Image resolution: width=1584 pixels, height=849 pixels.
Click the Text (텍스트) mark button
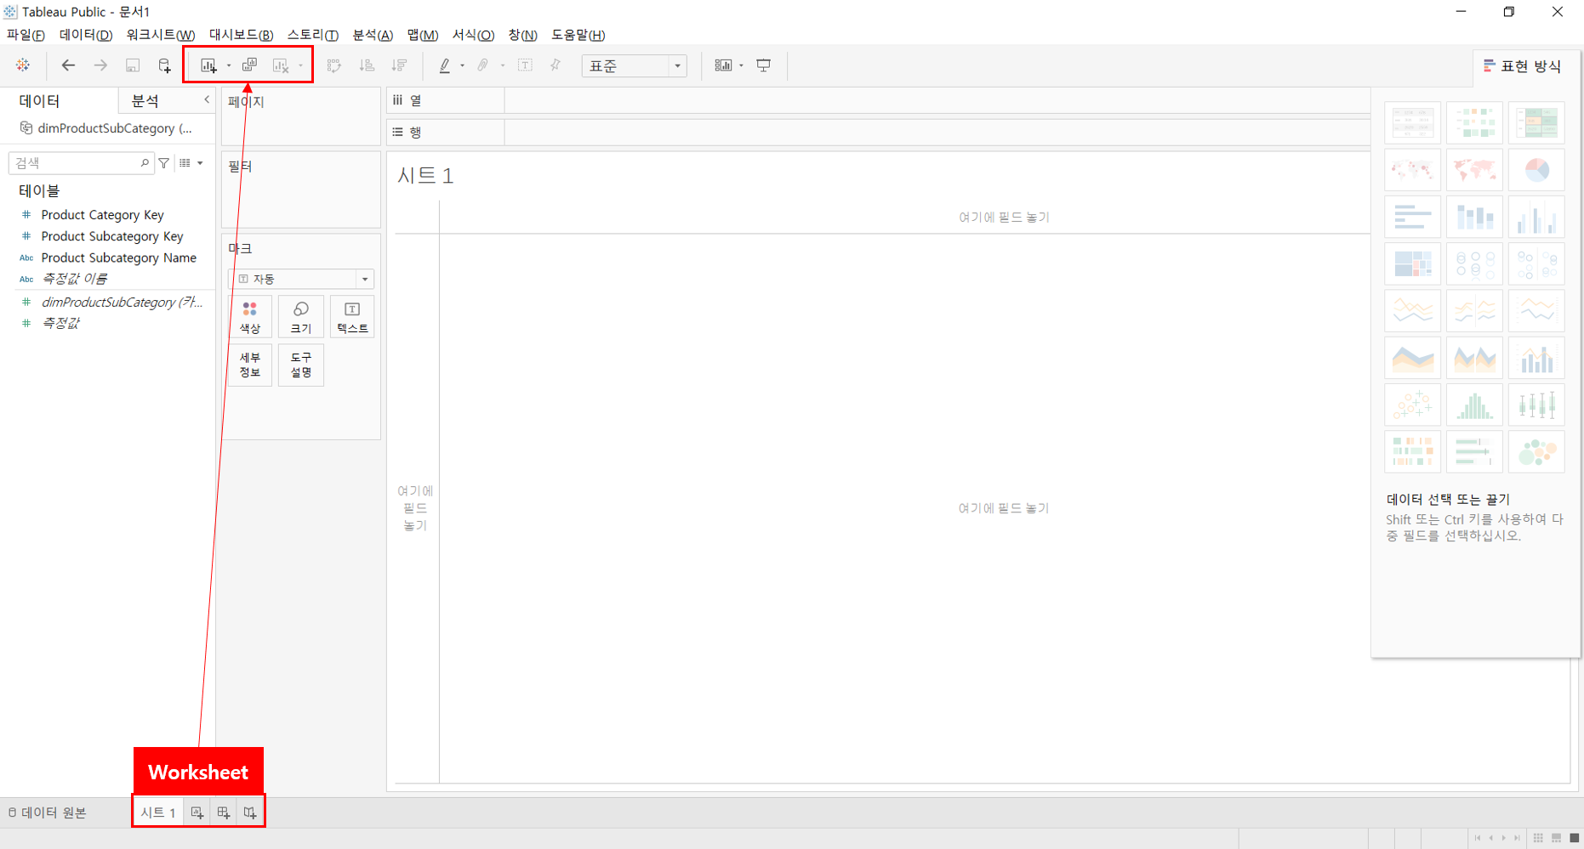pos(352,317)
